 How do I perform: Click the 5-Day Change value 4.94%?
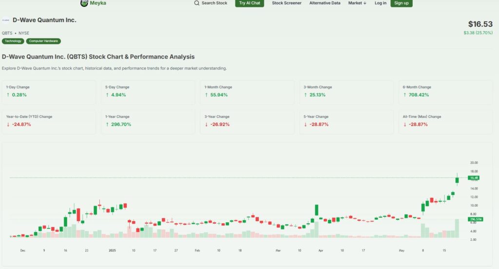point(118,95)
